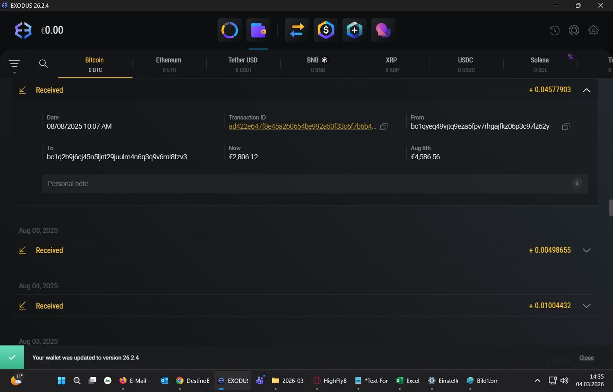Open the settings gear icon

(593, 30)
